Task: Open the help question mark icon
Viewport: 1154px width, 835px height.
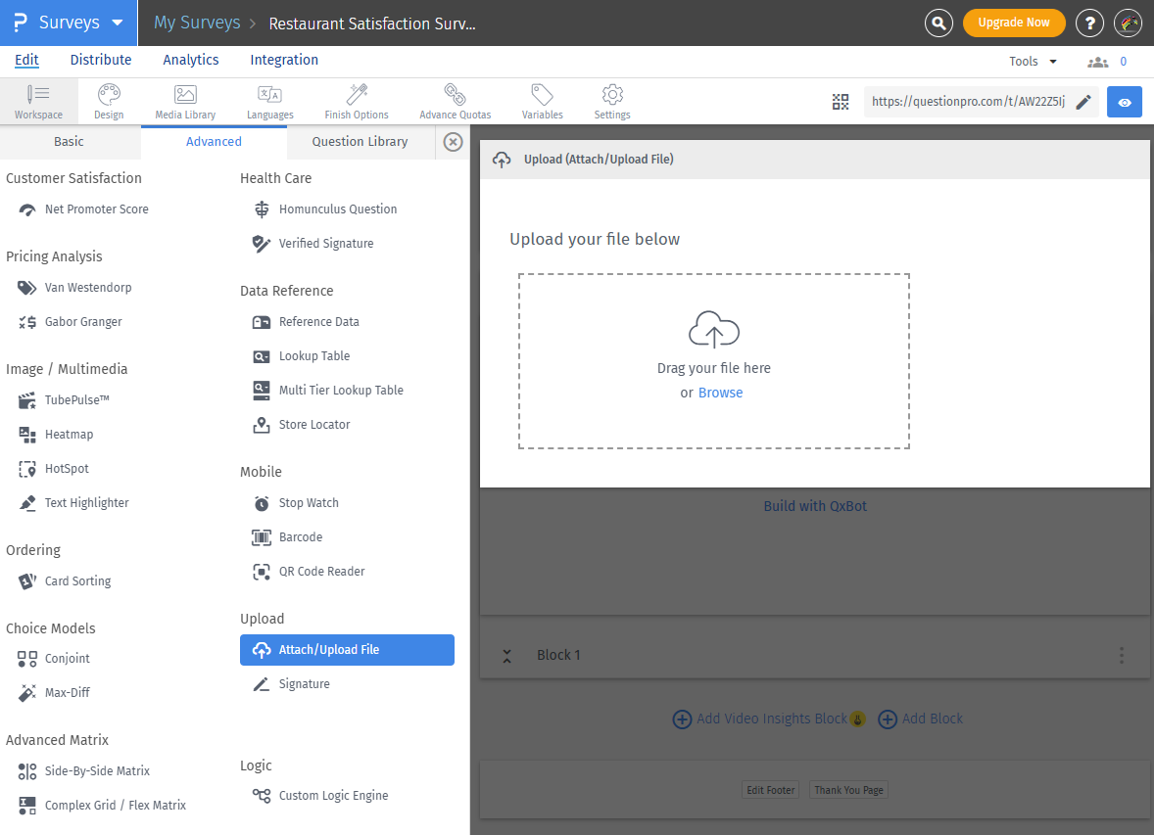Action: 1089,23
